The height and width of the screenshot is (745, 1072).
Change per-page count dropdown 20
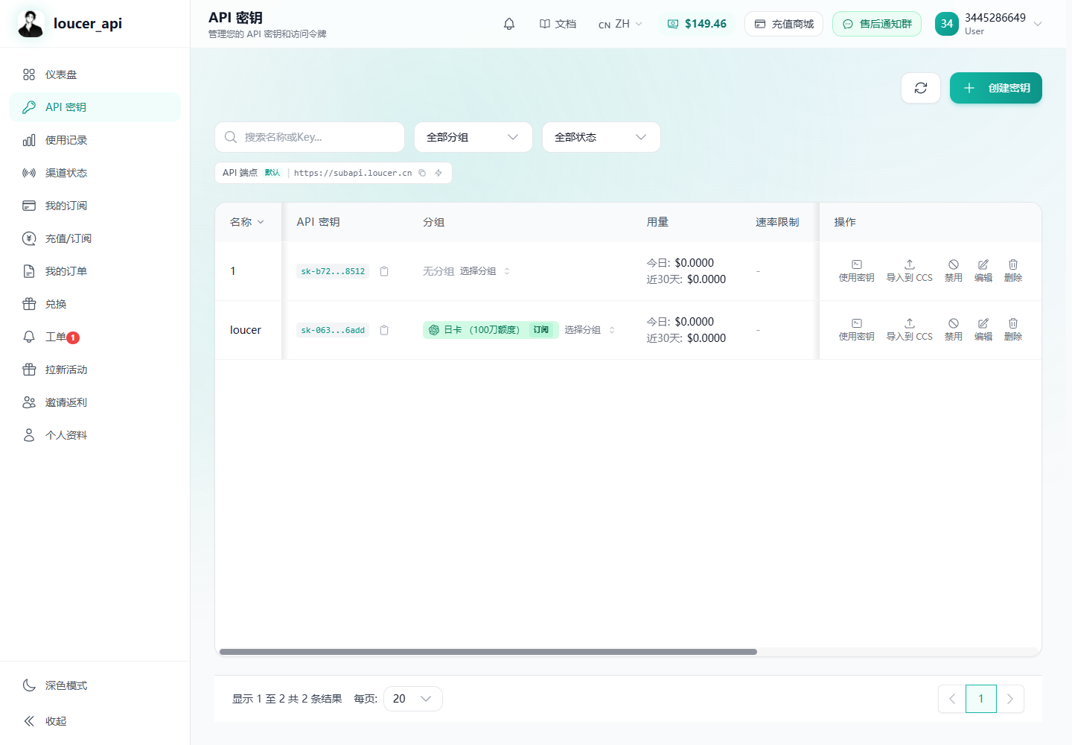coord(413,699)
